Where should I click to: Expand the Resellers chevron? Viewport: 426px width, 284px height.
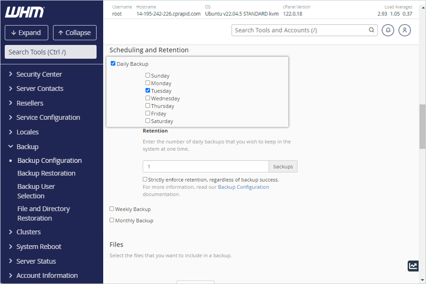(10, 103)
